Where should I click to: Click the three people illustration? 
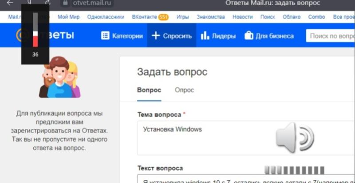click(60, 77)
